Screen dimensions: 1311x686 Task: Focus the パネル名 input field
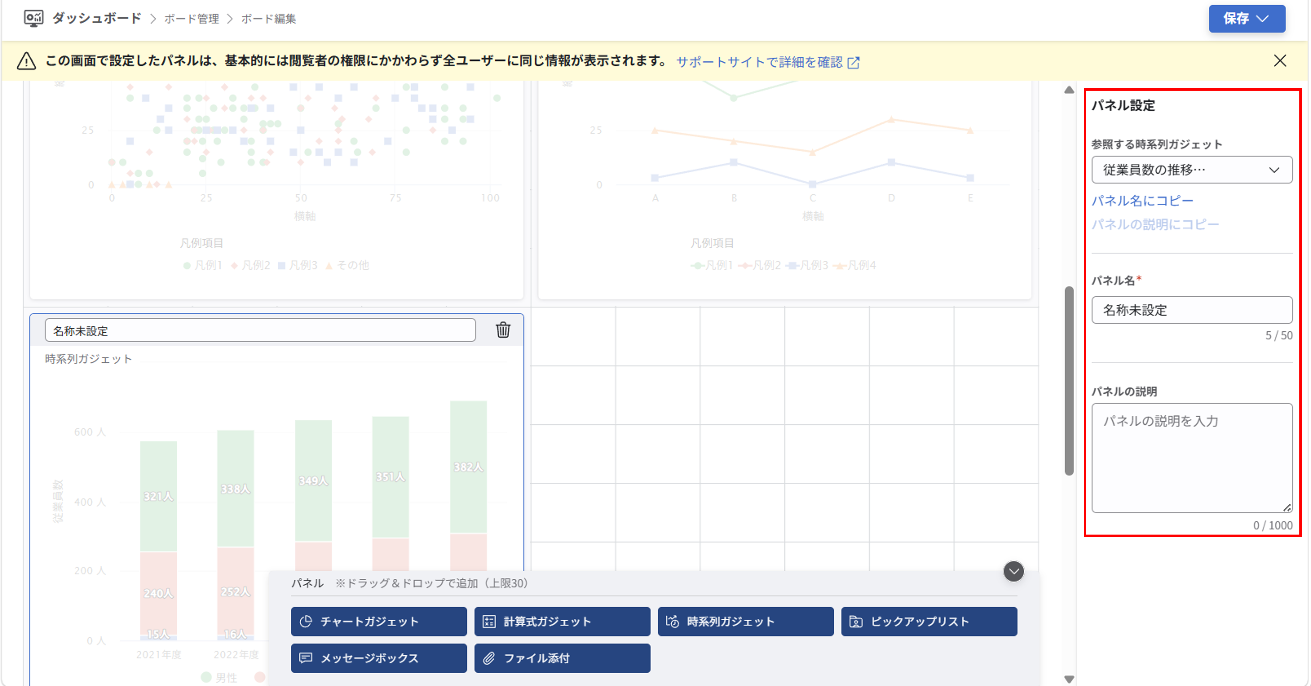[1192, 310]
